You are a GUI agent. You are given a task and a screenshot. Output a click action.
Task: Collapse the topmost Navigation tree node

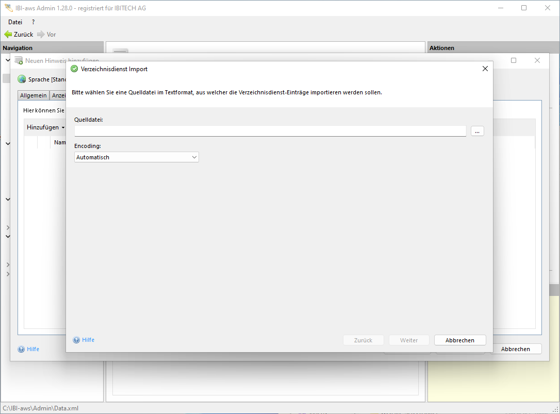(8, 60)
